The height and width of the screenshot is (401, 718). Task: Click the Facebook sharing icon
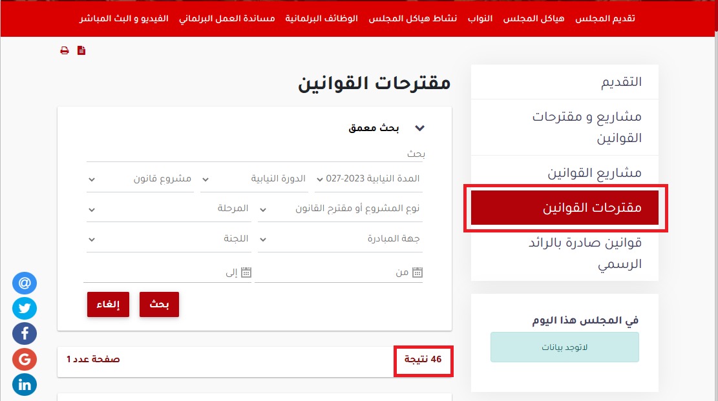24,333
